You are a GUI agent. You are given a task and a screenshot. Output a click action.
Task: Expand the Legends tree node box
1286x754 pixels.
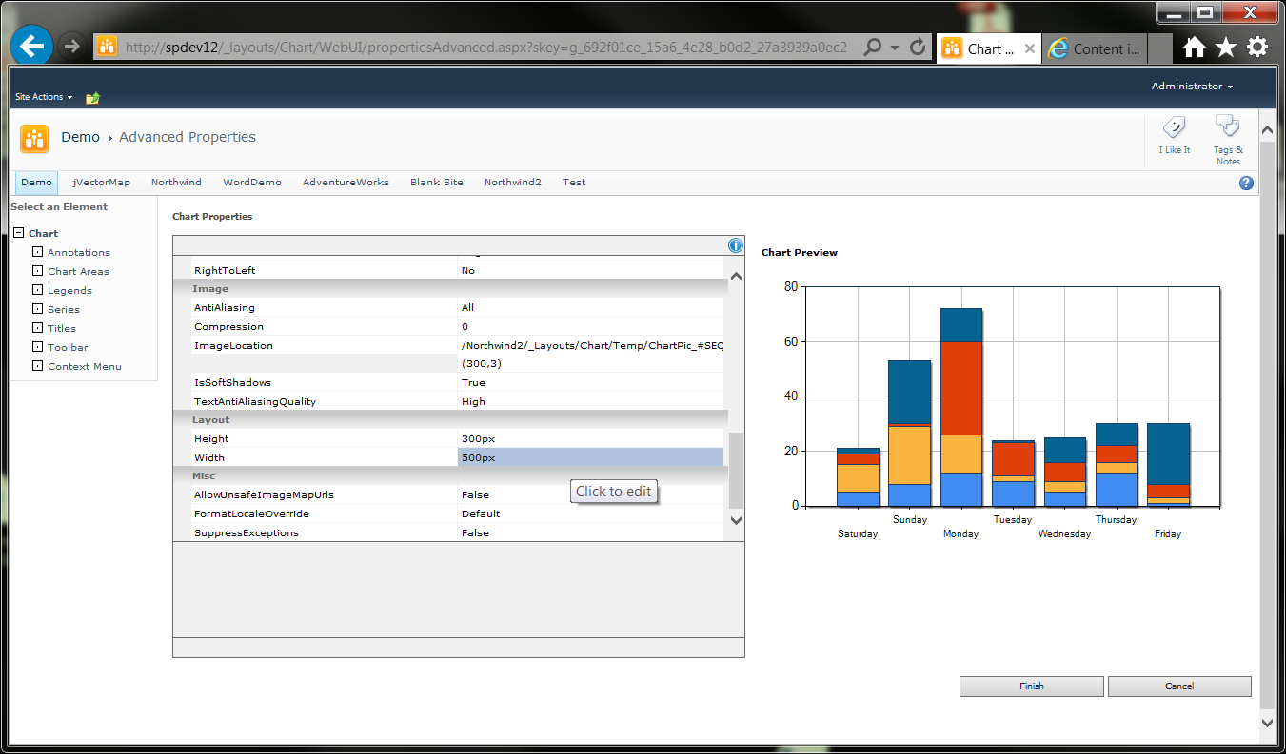[x=38, y=290]
